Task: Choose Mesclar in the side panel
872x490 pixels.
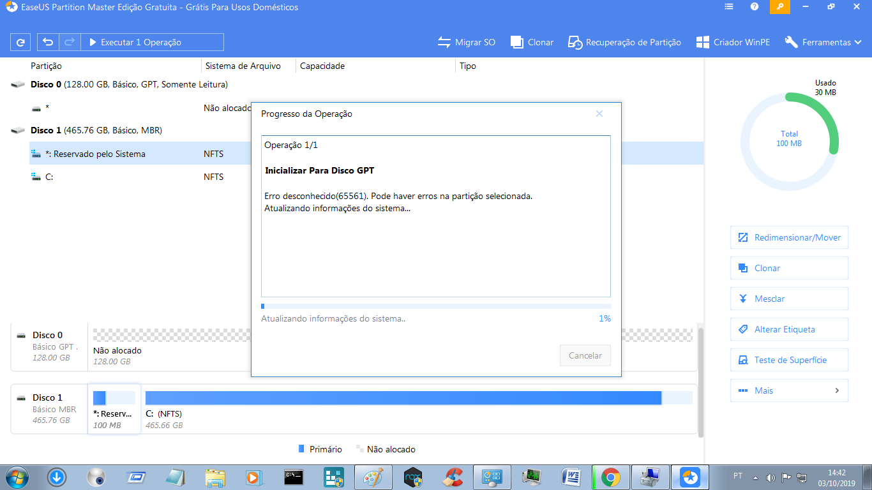Action: coord(789,299)
